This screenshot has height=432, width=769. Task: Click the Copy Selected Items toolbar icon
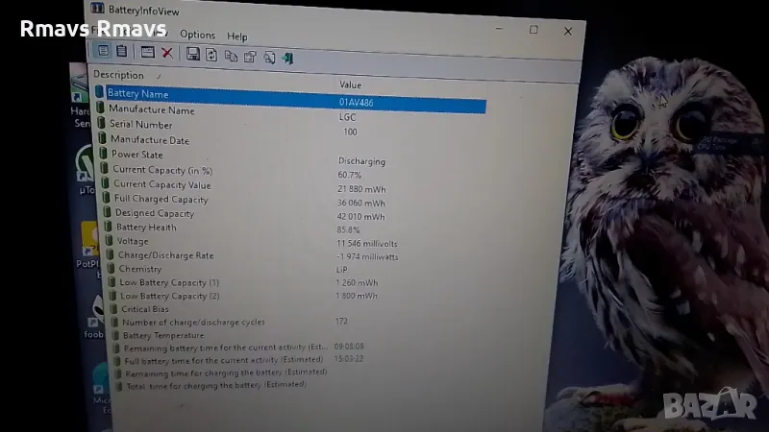click(x=231, y=56)
